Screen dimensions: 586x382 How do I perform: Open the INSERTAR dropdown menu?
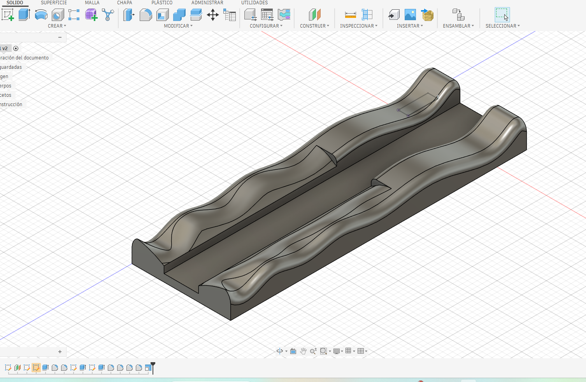click(x=410, y=26)
